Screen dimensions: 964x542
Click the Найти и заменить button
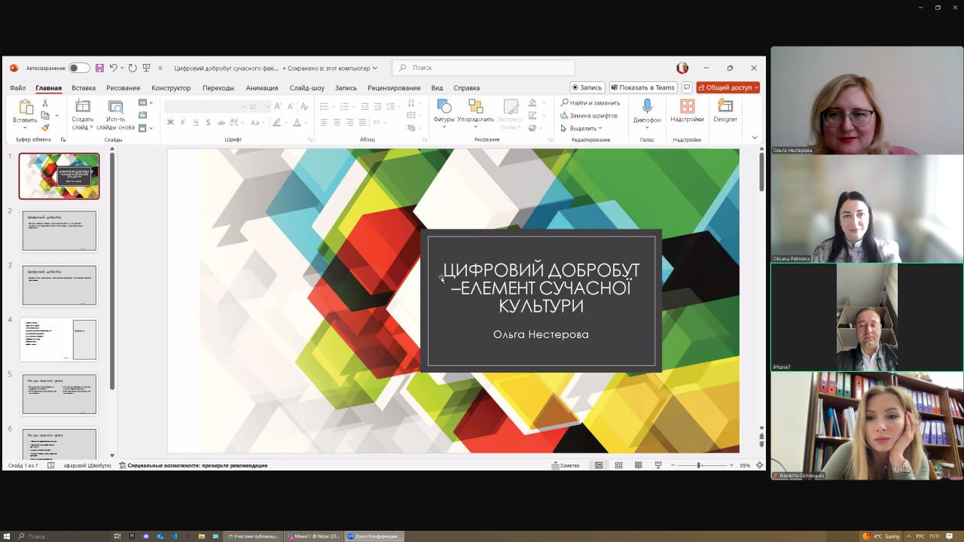pos(590,103)
